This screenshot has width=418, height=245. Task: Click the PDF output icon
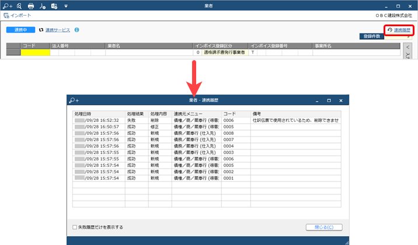[x=43, y=6]
